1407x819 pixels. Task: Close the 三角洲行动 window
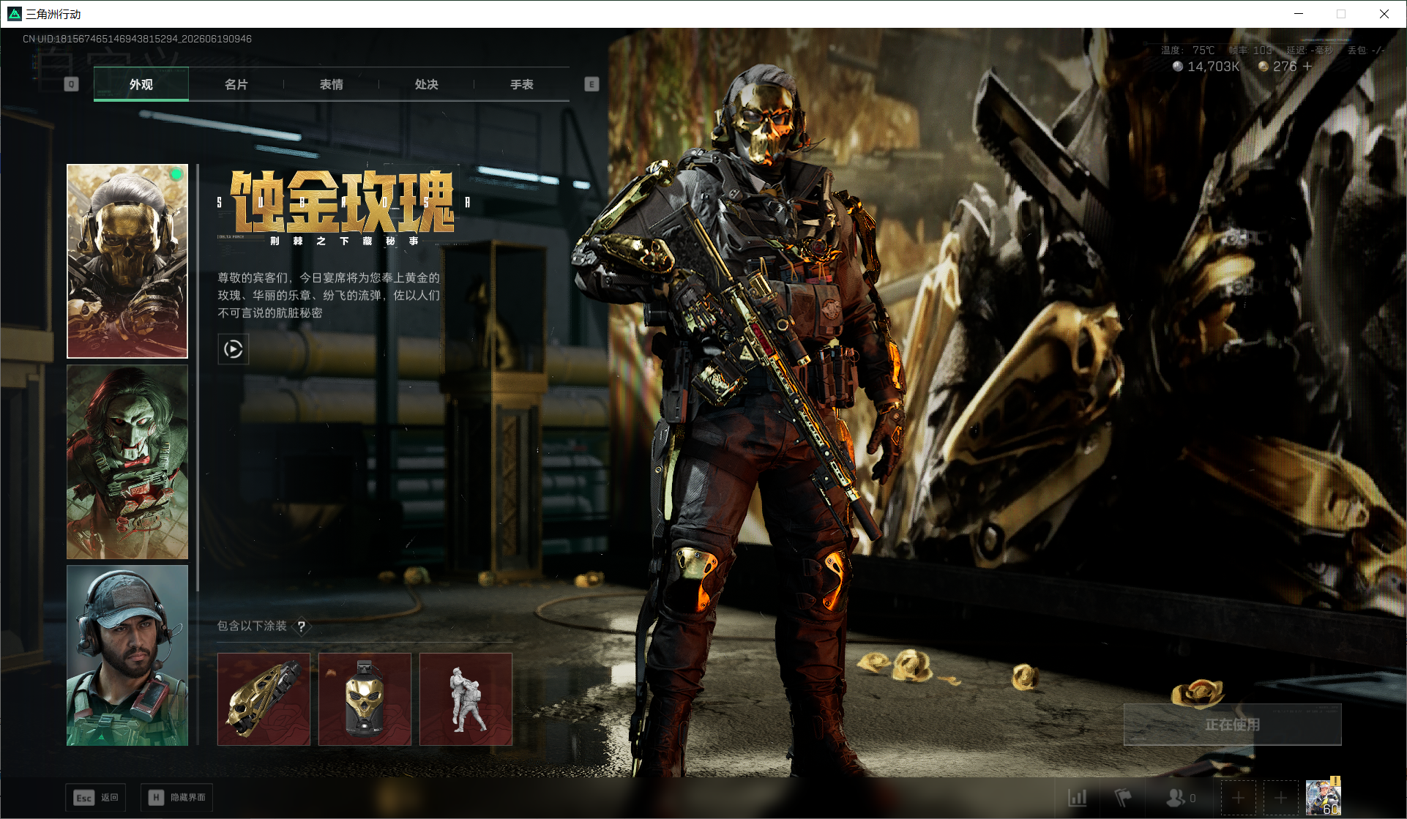click(x=1384, y=14)
